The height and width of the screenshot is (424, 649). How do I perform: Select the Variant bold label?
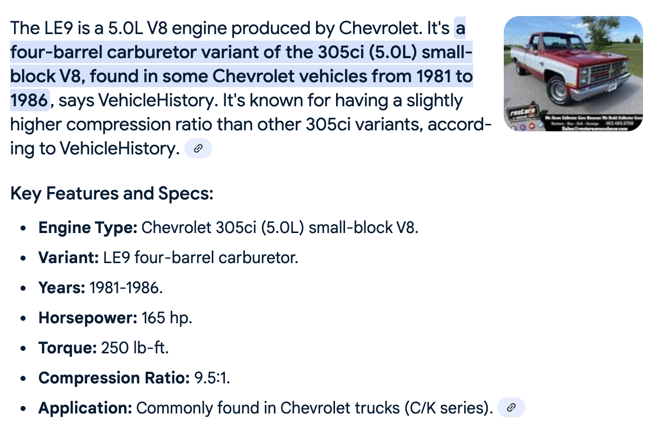pos(69,258)
